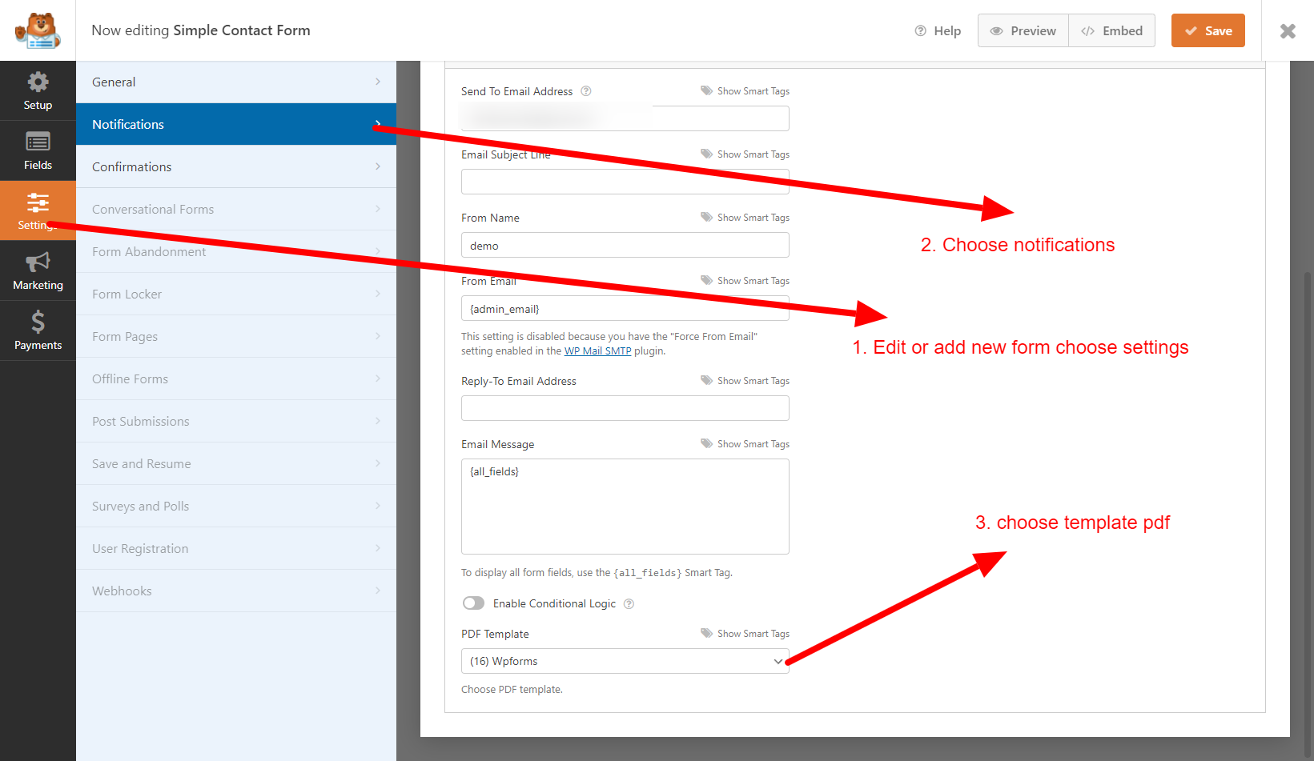Enable the Conditional Logic toggle
This screenshot has height=761, width=1314.
coord(473,603)
